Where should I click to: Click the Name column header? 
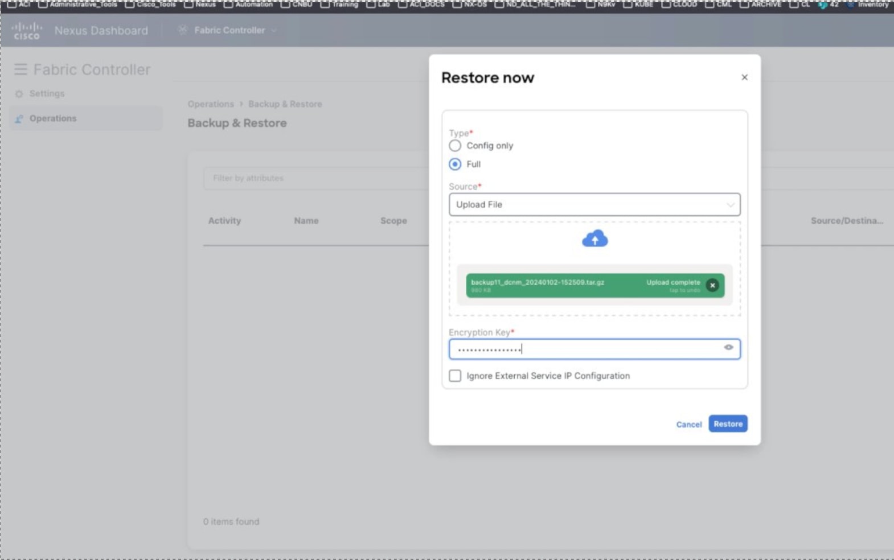coord(306,221)
